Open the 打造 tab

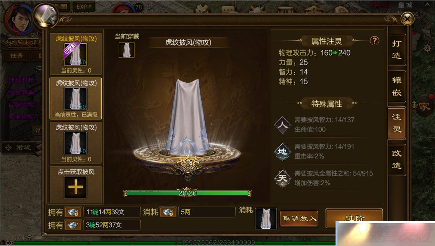tap(396, 50)
